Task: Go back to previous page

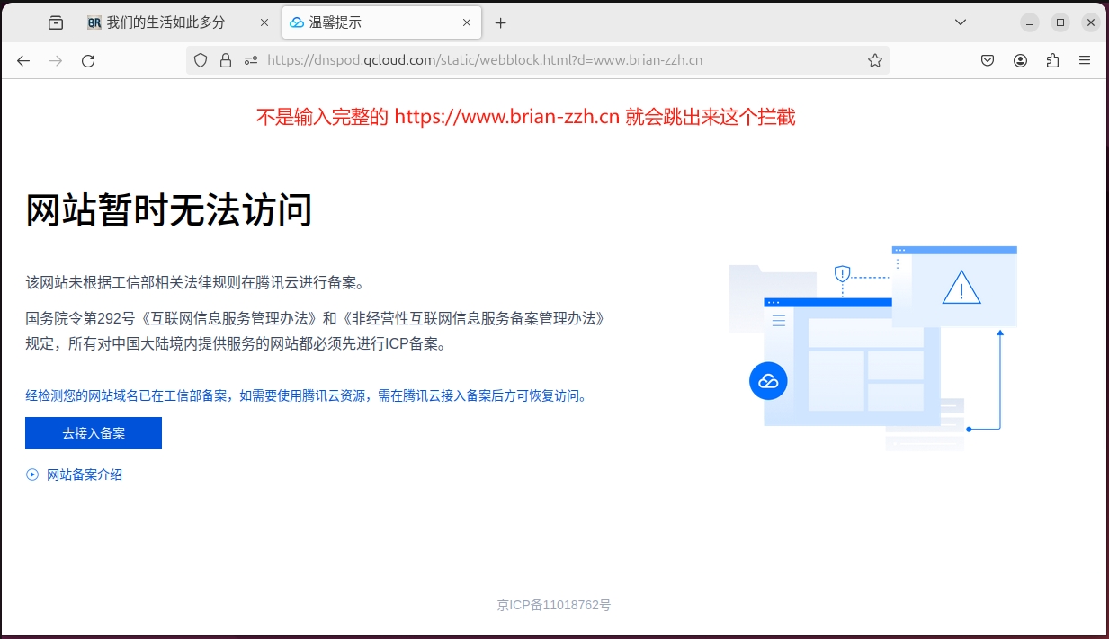Action: point(23,60)
